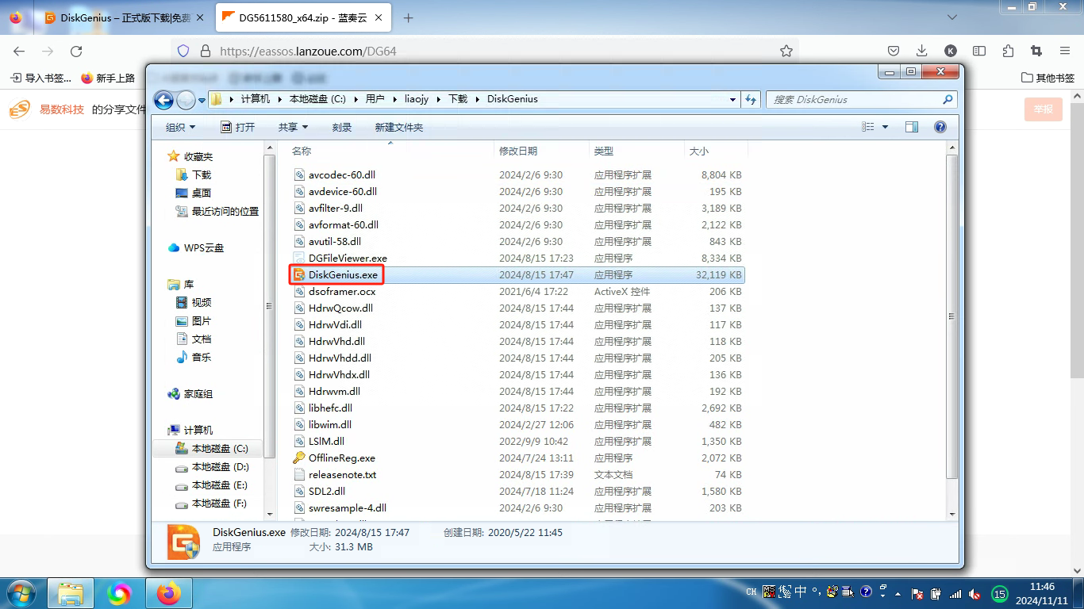Jump to liaojy in the breadcrumb
This screenshot has height=609, width=1084.
point(417,100)
